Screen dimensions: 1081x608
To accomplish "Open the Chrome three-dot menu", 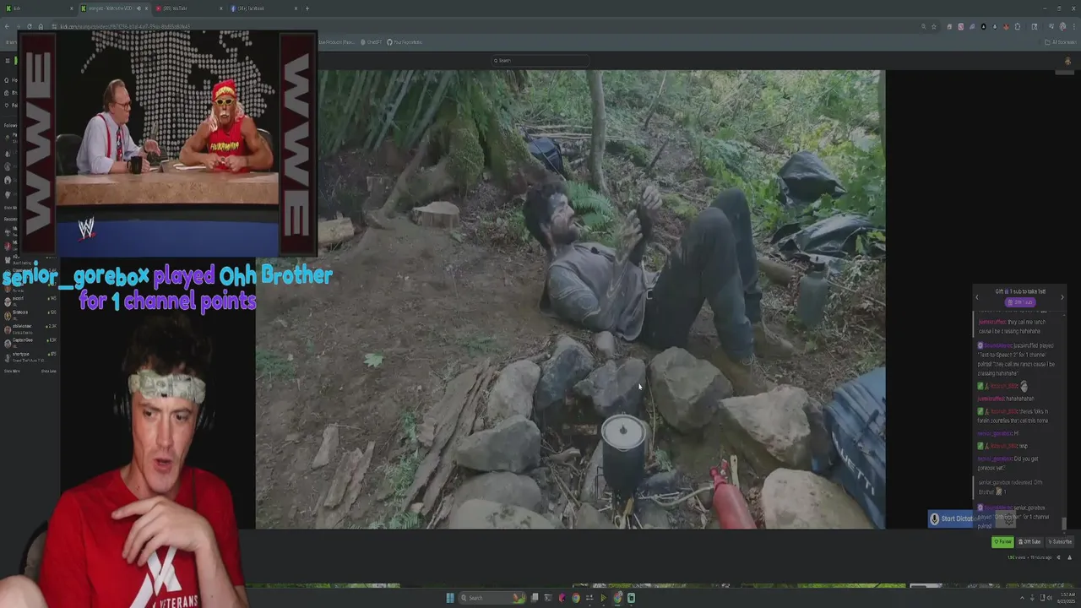I will (1074, 27).
